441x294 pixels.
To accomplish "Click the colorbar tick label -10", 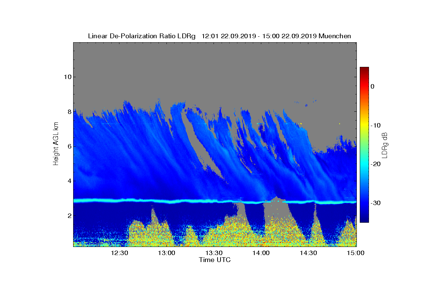I will 375,125.
